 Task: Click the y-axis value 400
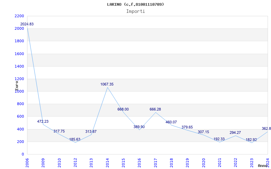coord(21,129)
